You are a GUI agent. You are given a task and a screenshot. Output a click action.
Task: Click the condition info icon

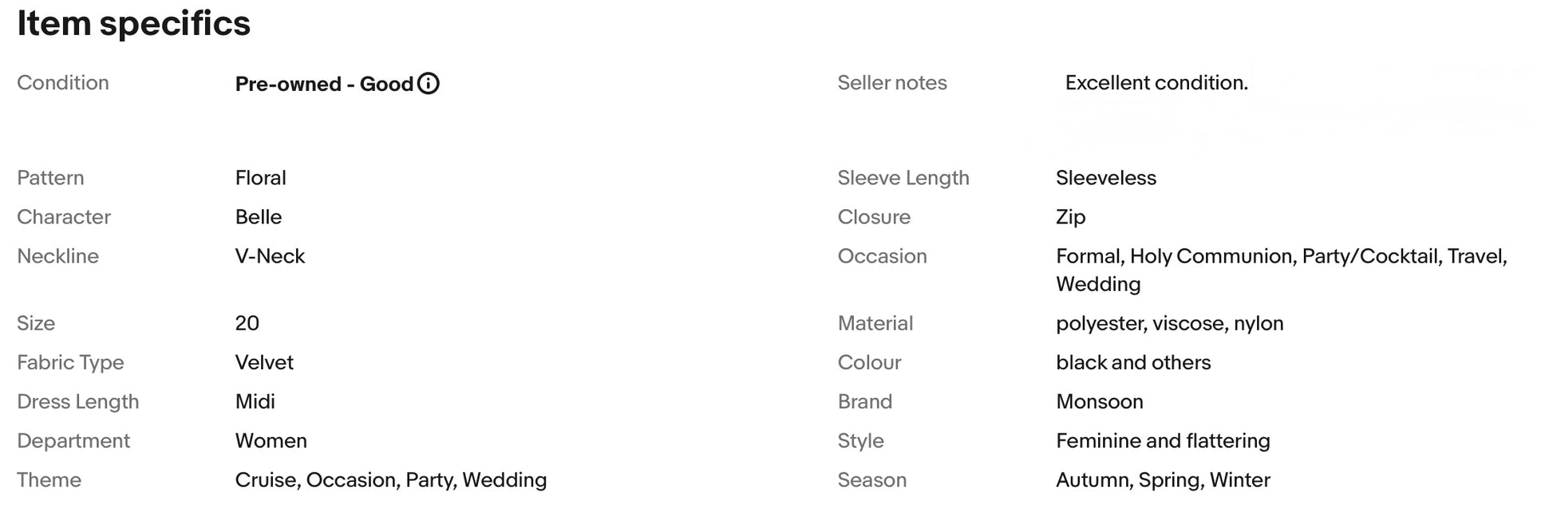pos(429,84)
